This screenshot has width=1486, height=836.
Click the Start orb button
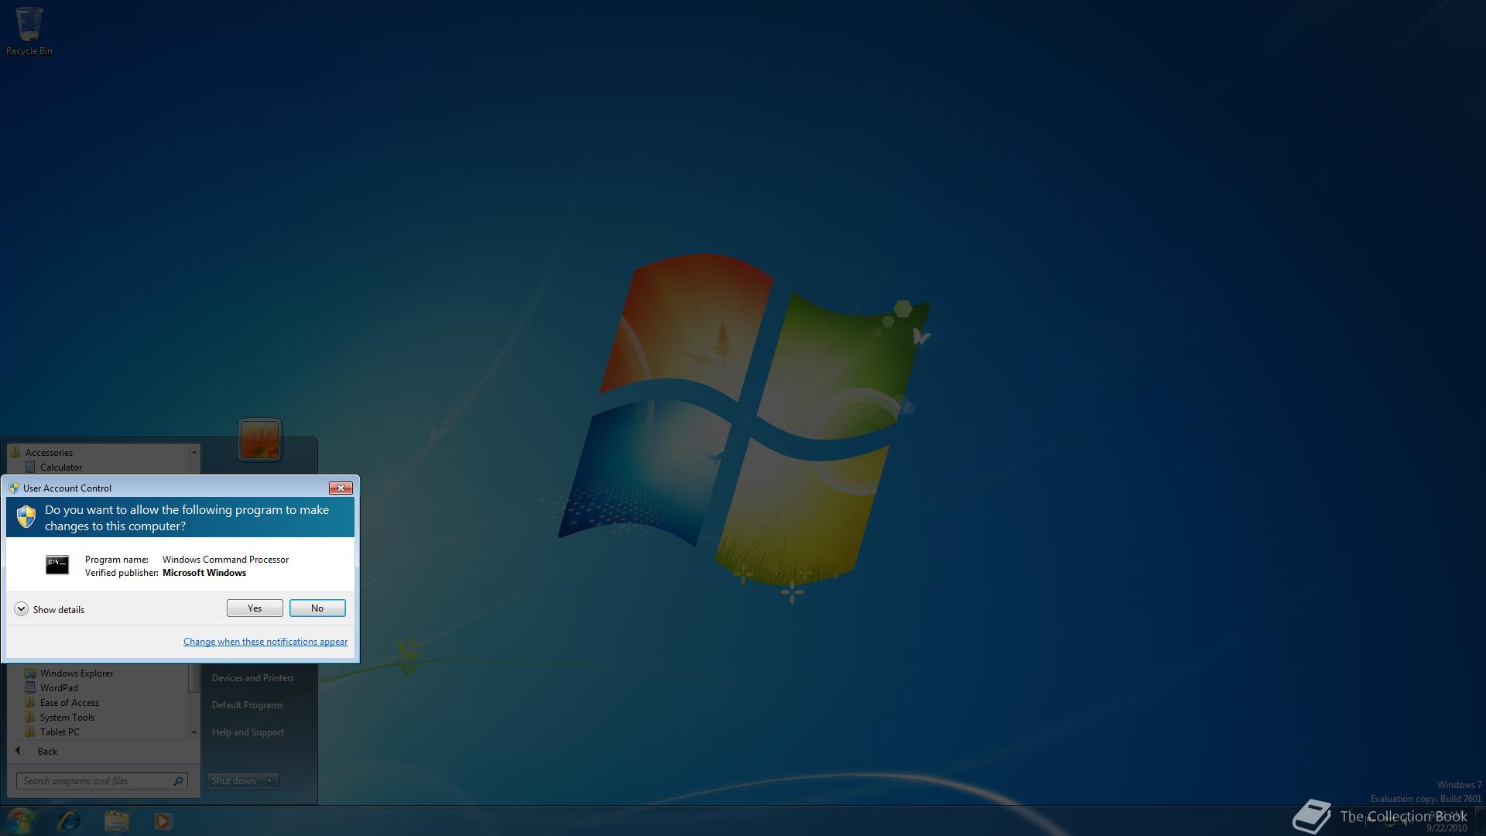pos(21,821)
